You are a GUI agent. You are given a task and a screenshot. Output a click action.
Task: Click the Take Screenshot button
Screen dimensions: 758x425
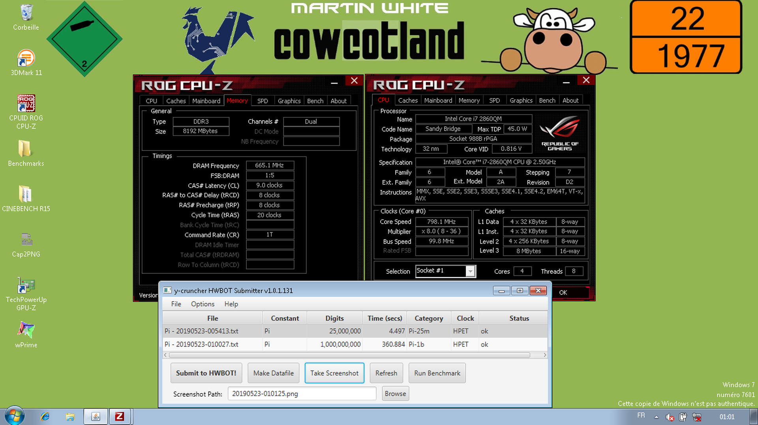click(x=334, y=373)
